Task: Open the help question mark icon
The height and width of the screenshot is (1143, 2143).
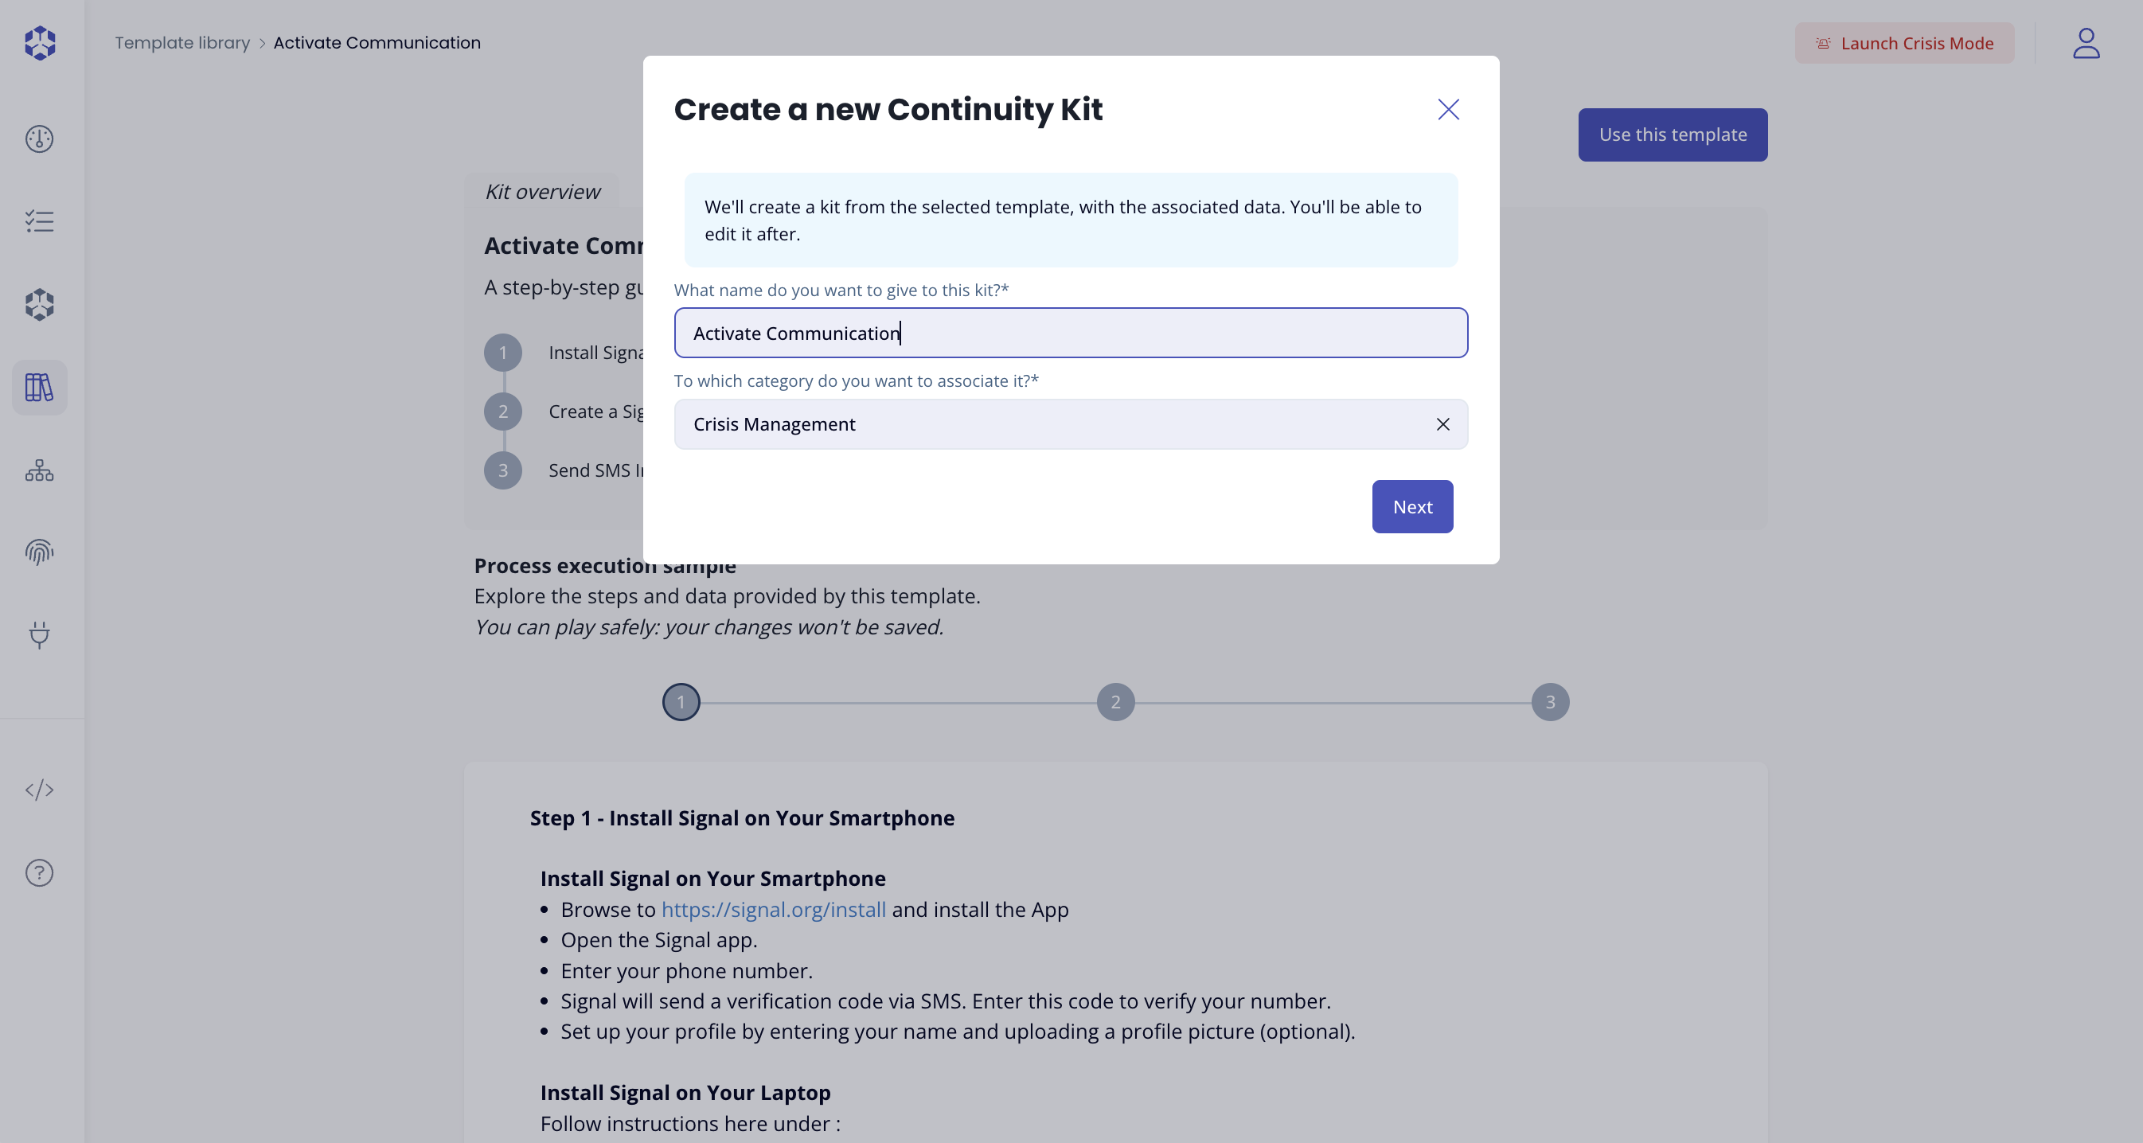Action: [39, 872]
